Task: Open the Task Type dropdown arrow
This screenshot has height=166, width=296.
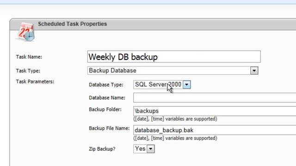Action: [254, 71]
